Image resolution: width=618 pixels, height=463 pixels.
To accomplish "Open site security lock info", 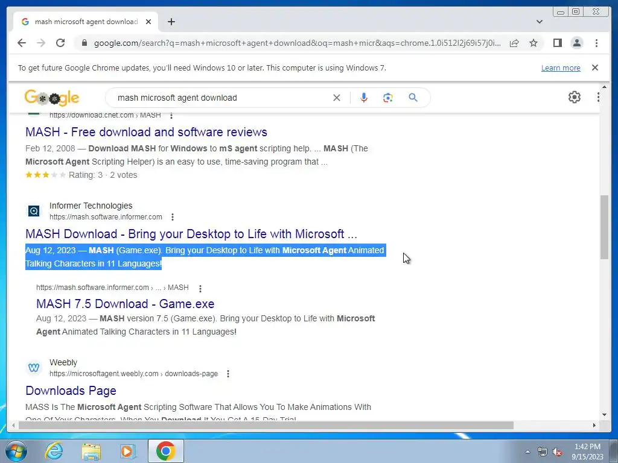I will click(84, 43).
